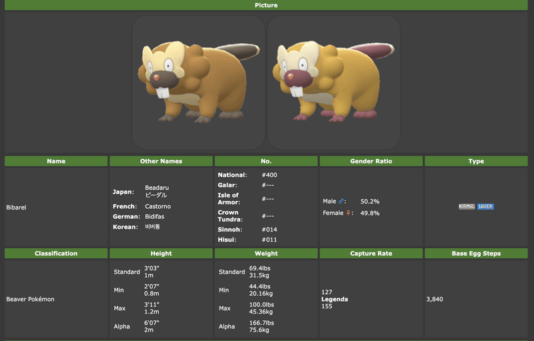This screenshot has width=534, height=341.
Task: Select the Japanese name Beadaru
Action: [x=157, y=188]
